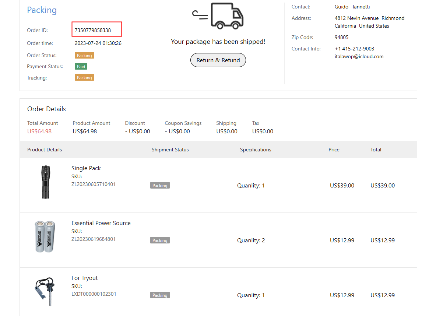Click the Order Status Packing badge
Screen dimensions: 443x316
coord(84,56)
